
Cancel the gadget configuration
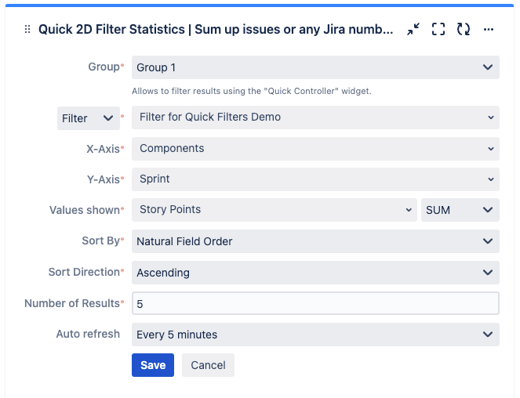coord(208,365)
